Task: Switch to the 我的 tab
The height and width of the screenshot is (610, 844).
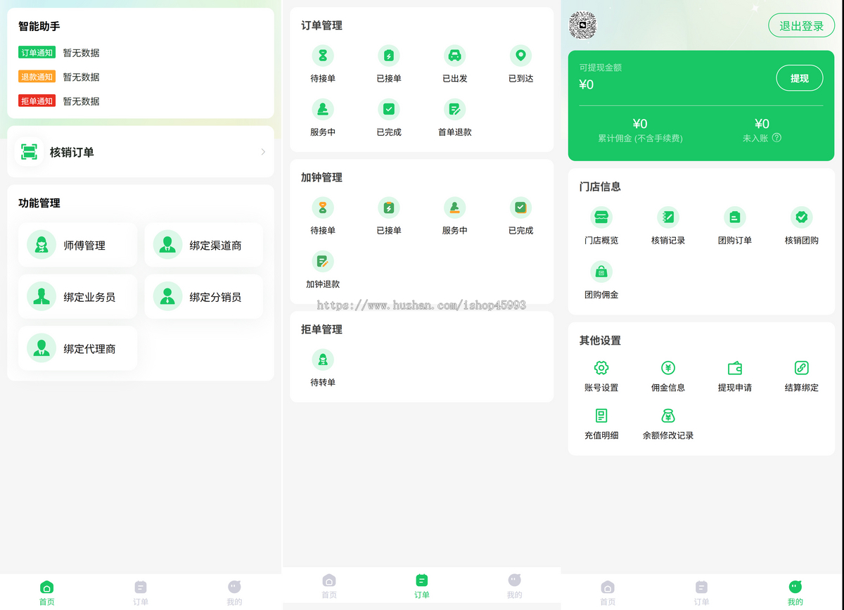Action: 795,591
